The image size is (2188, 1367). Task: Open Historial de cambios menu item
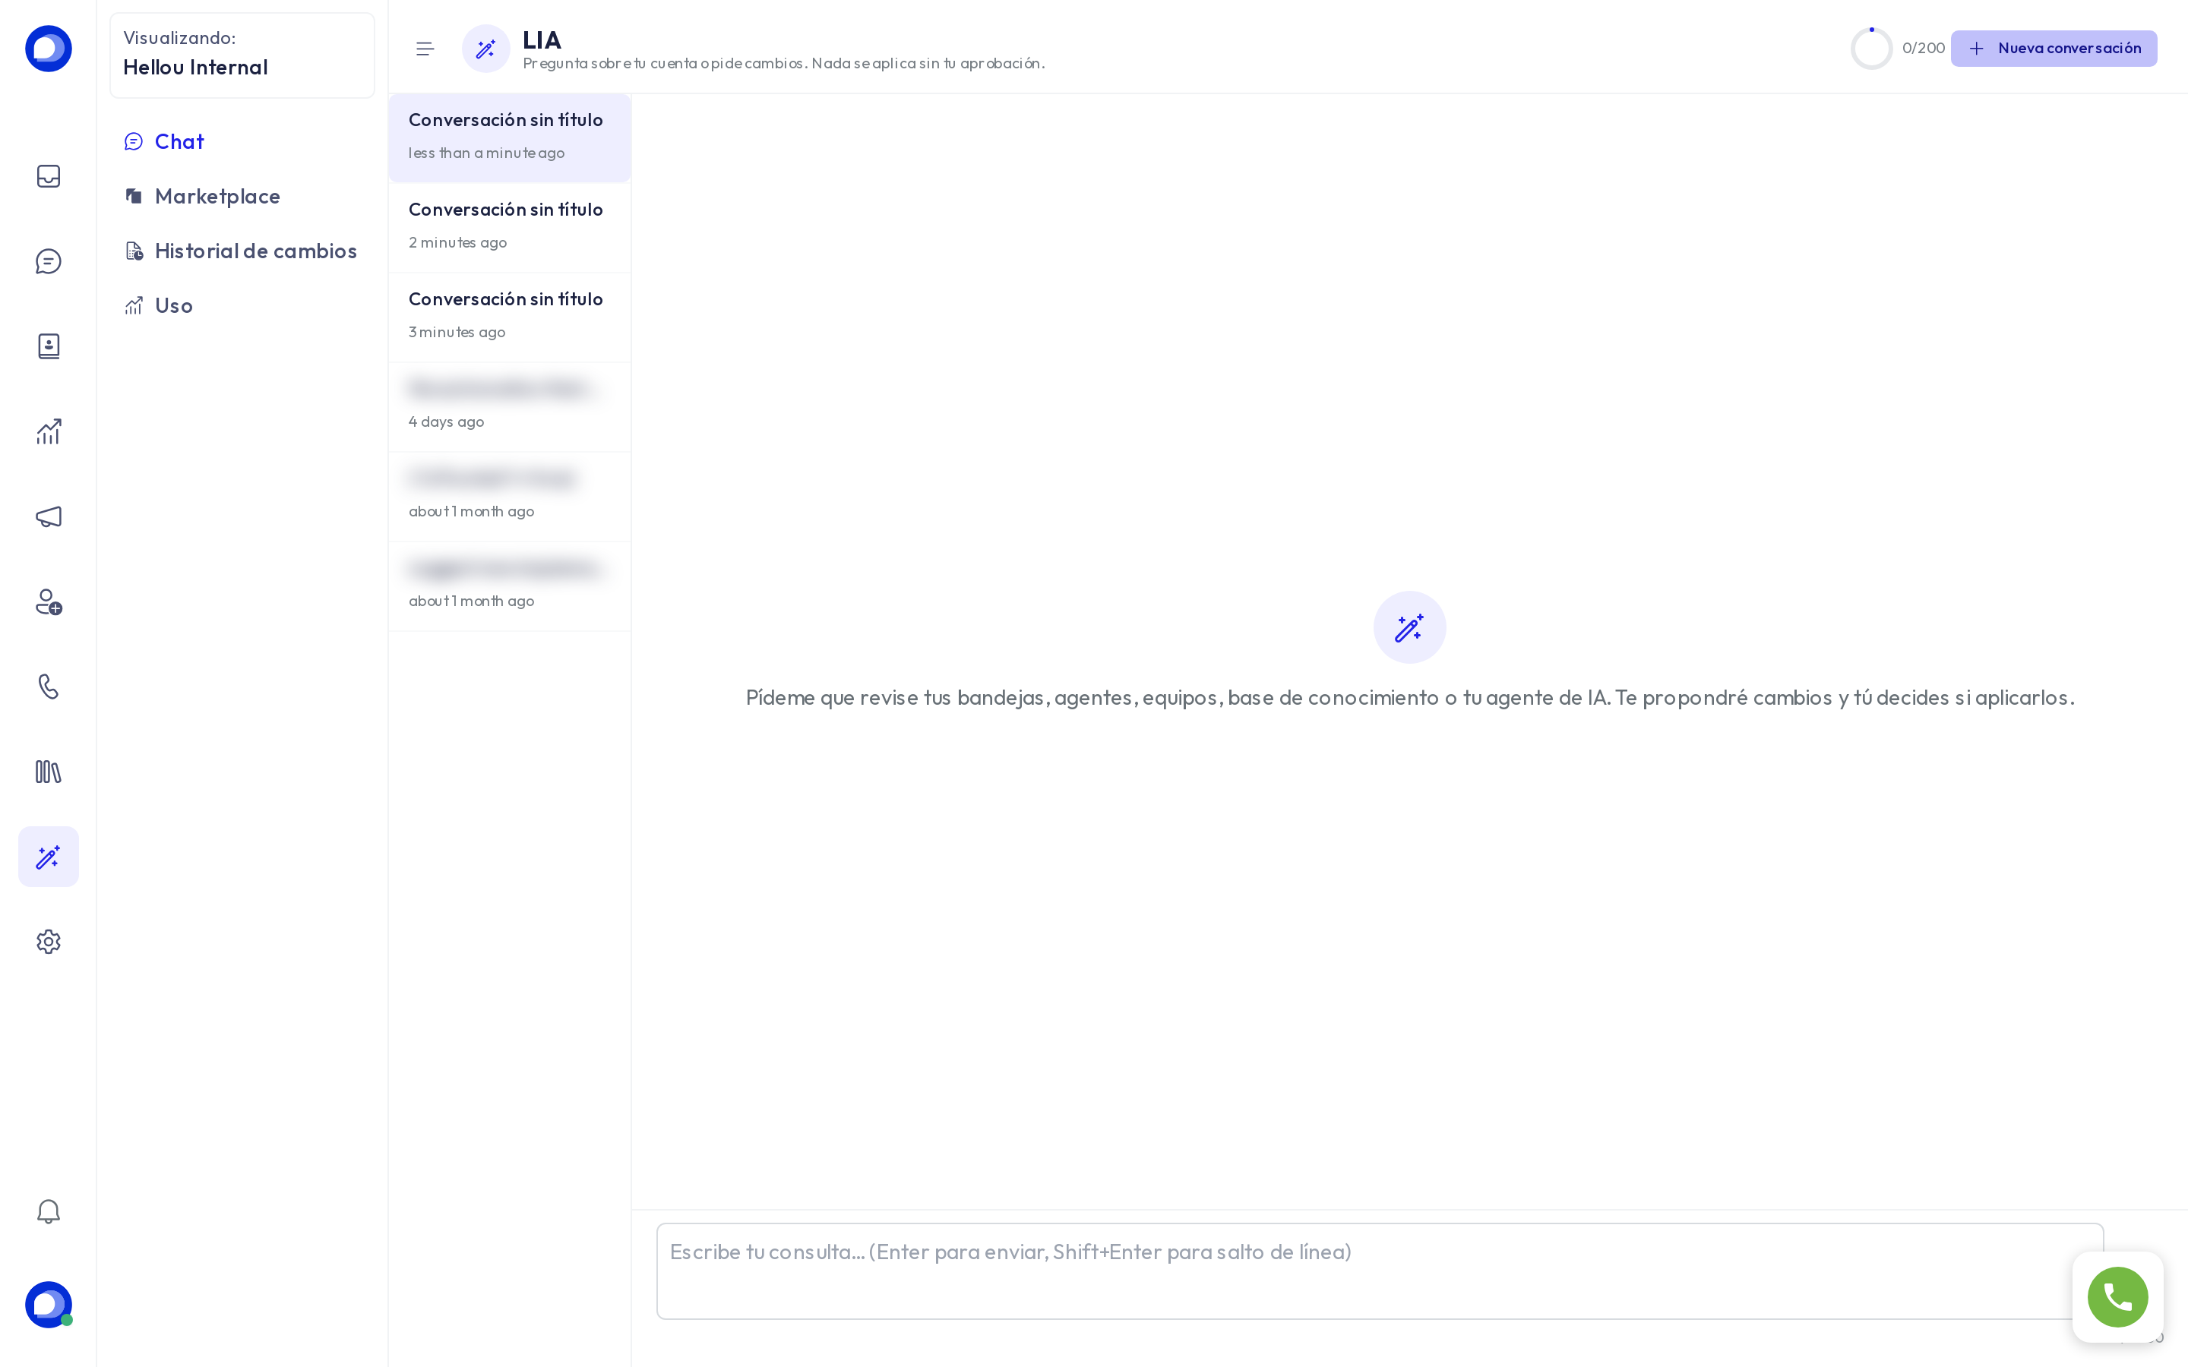241,251
